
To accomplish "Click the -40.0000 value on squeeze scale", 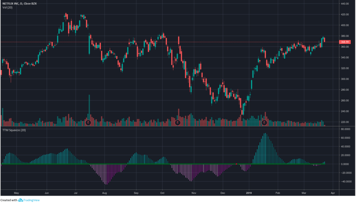I will click(344, 181).
